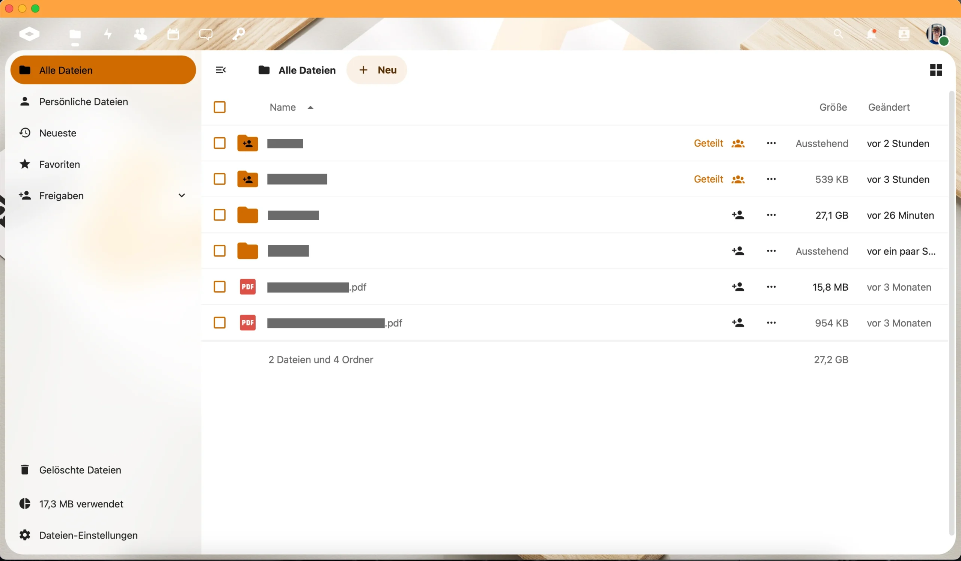Collapse the Freigaben section chevron
The image size is (961, 561).
tap(182, 195)
